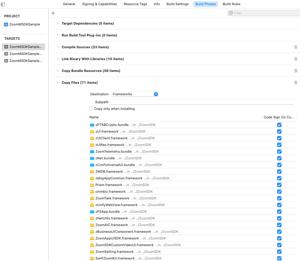
Task: Switch to the Build Rules tab
Action: (232, 4)
